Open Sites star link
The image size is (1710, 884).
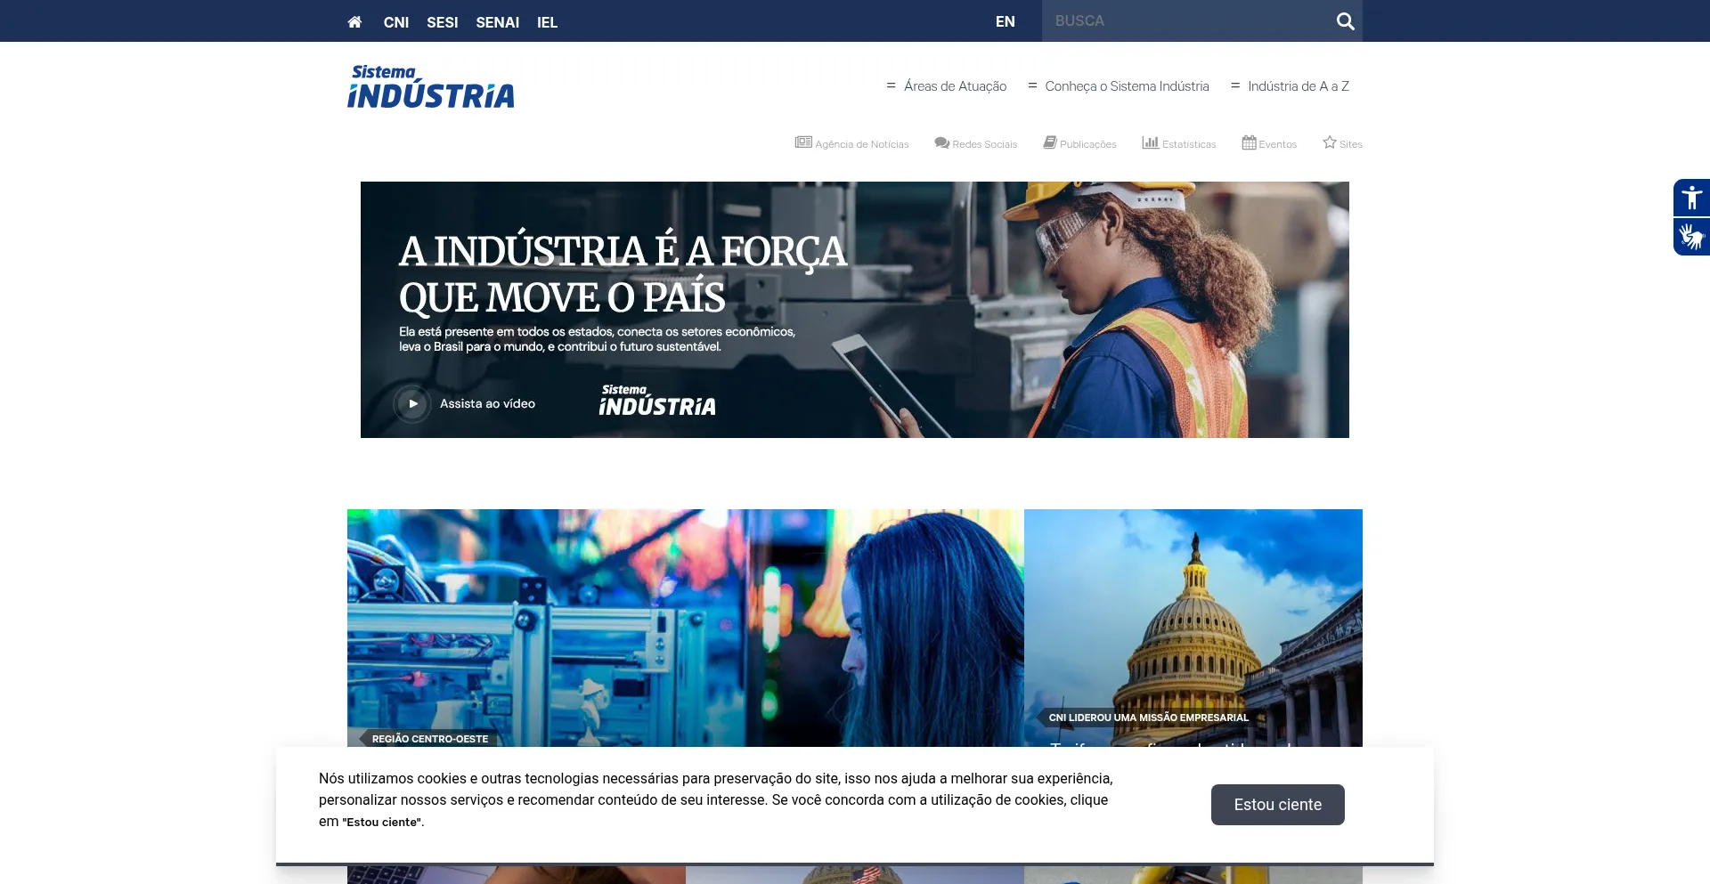coord(1342,143)
